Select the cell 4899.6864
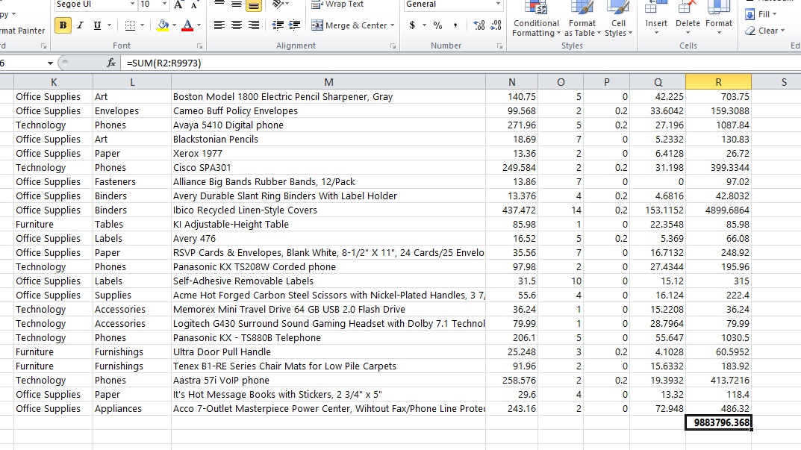Image resolution: width=801 pixels, height=450 pixels. [x=718, y=210]
